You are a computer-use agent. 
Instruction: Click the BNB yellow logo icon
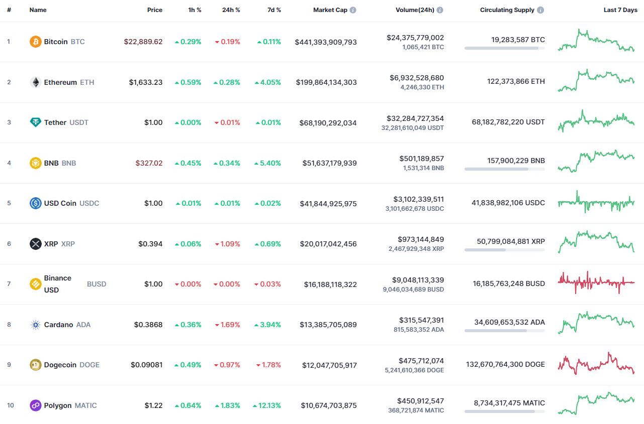pos(35,163)
